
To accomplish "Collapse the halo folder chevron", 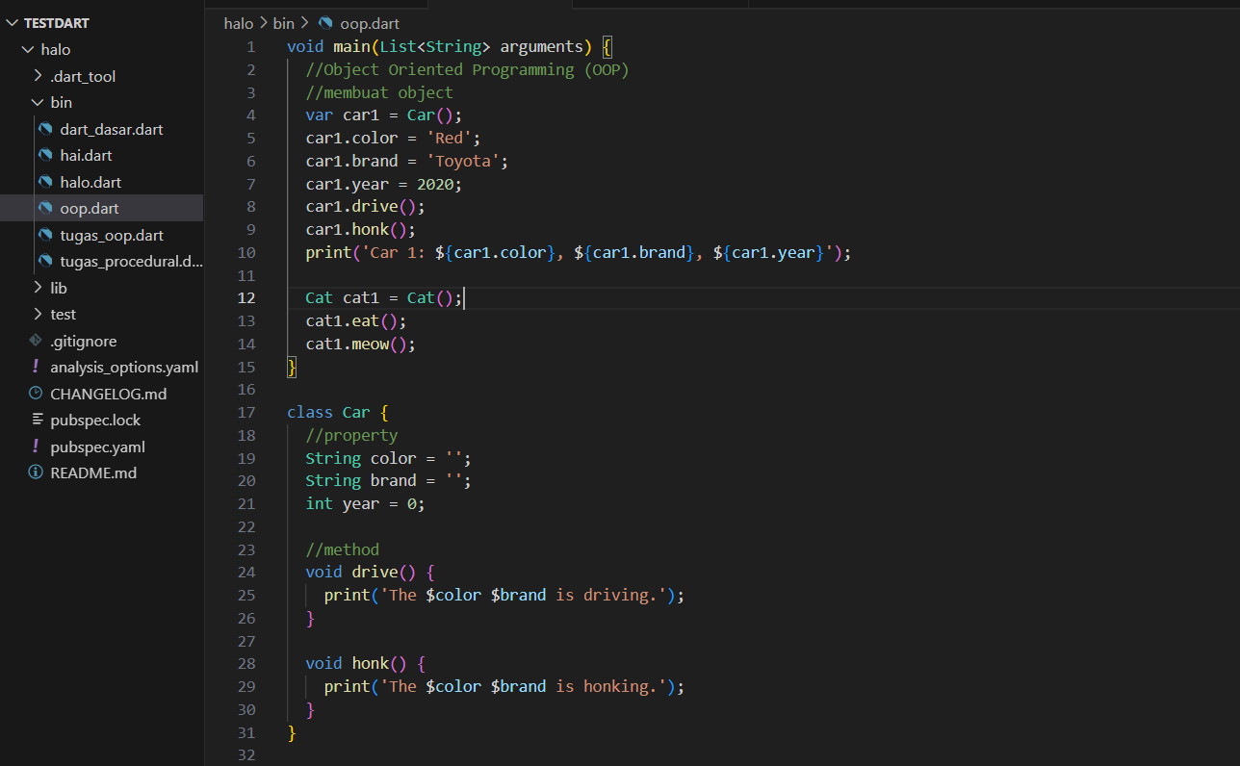I will [27, 49].
